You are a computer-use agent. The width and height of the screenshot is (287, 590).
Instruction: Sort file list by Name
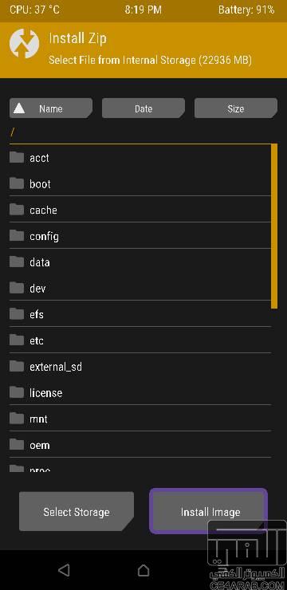[51, 108]
